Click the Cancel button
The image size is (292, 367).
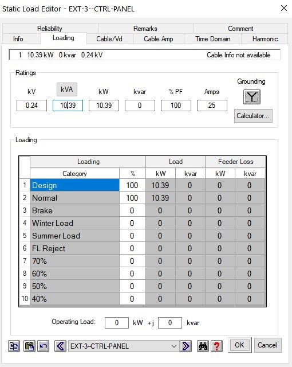coord(267,345)
